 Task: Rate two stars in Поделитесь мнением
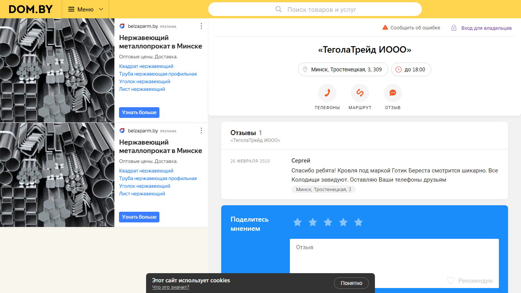[313, 222]
